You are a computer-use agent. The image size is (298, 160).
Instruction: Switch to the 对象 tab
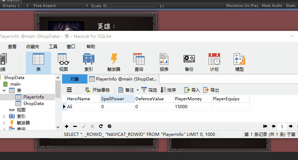coord(75,79)
